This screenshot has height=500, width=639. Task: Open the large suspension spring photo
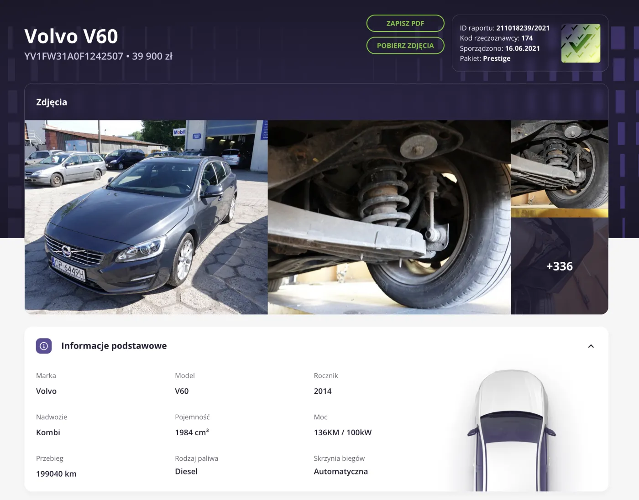[x=389, y=217]
